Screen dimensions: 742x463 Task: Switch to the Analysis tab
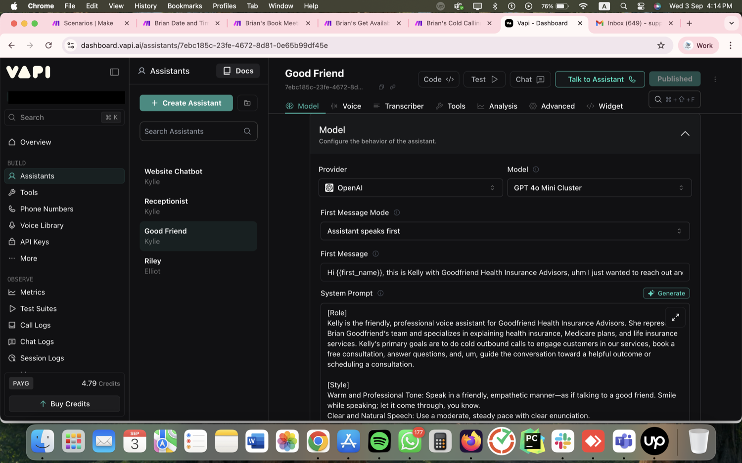[x=497, y=106]
